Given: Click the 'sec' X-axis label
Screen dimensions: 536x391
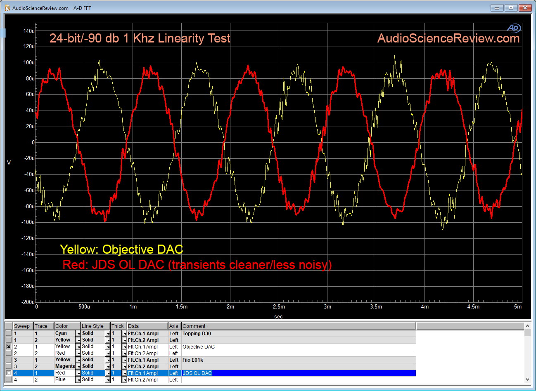Looking at the screenshot, I should pyautogui.click(x=278, y=317).
